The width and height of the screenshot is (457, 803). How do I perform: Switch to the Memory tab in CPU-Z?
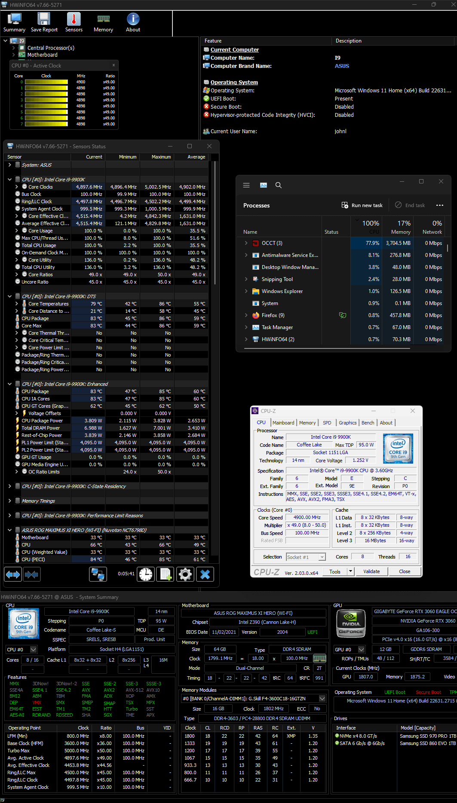[307, 423]
